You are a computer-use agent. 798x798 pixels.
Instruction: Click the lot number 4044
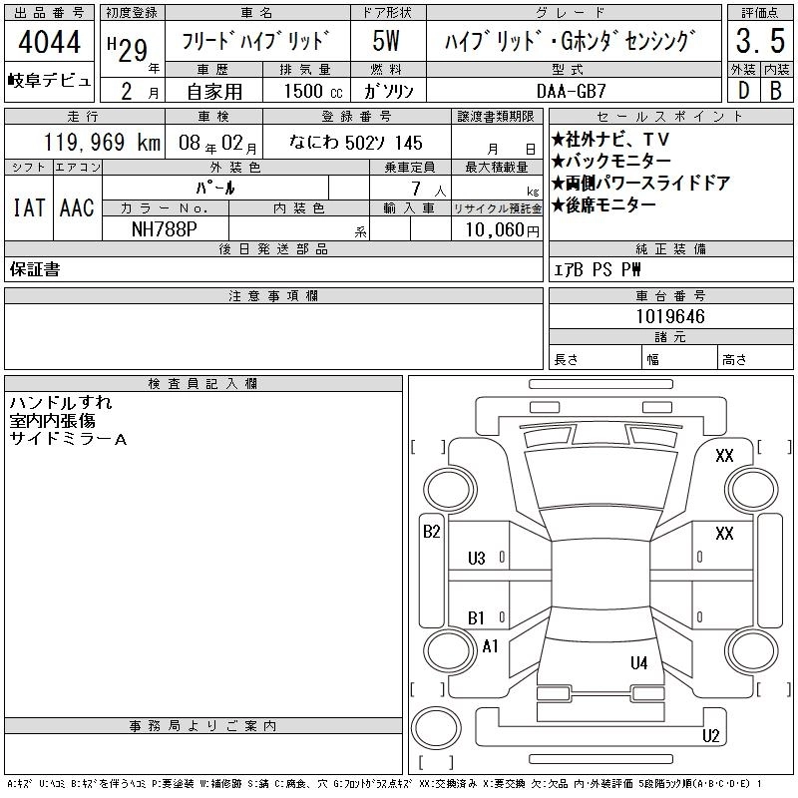pos(50,43)
